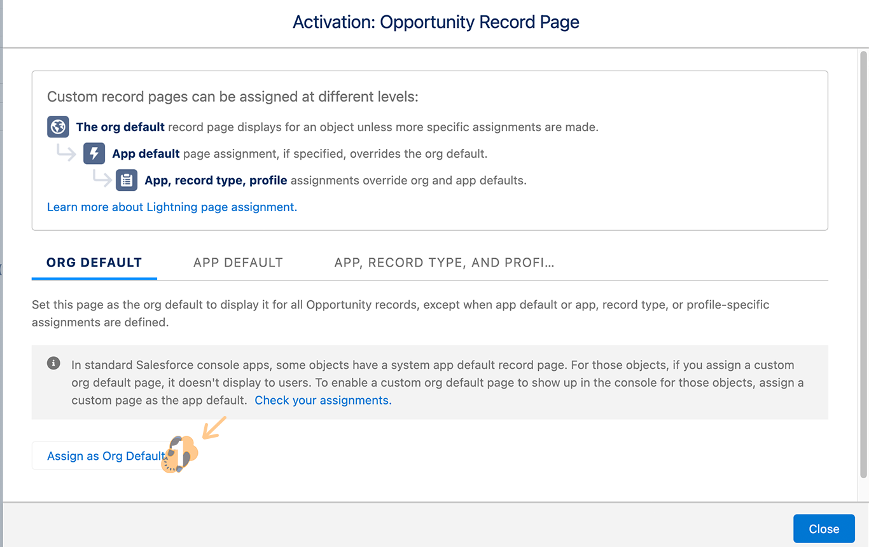Click the orange arrow pointer graphic
The image size is (869, 547).
click(214, 427)
